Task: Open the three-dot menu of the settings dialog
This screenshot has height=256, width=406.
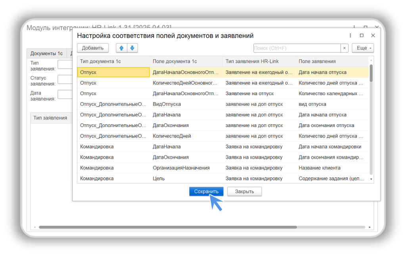Action: (x=350, y=35)
